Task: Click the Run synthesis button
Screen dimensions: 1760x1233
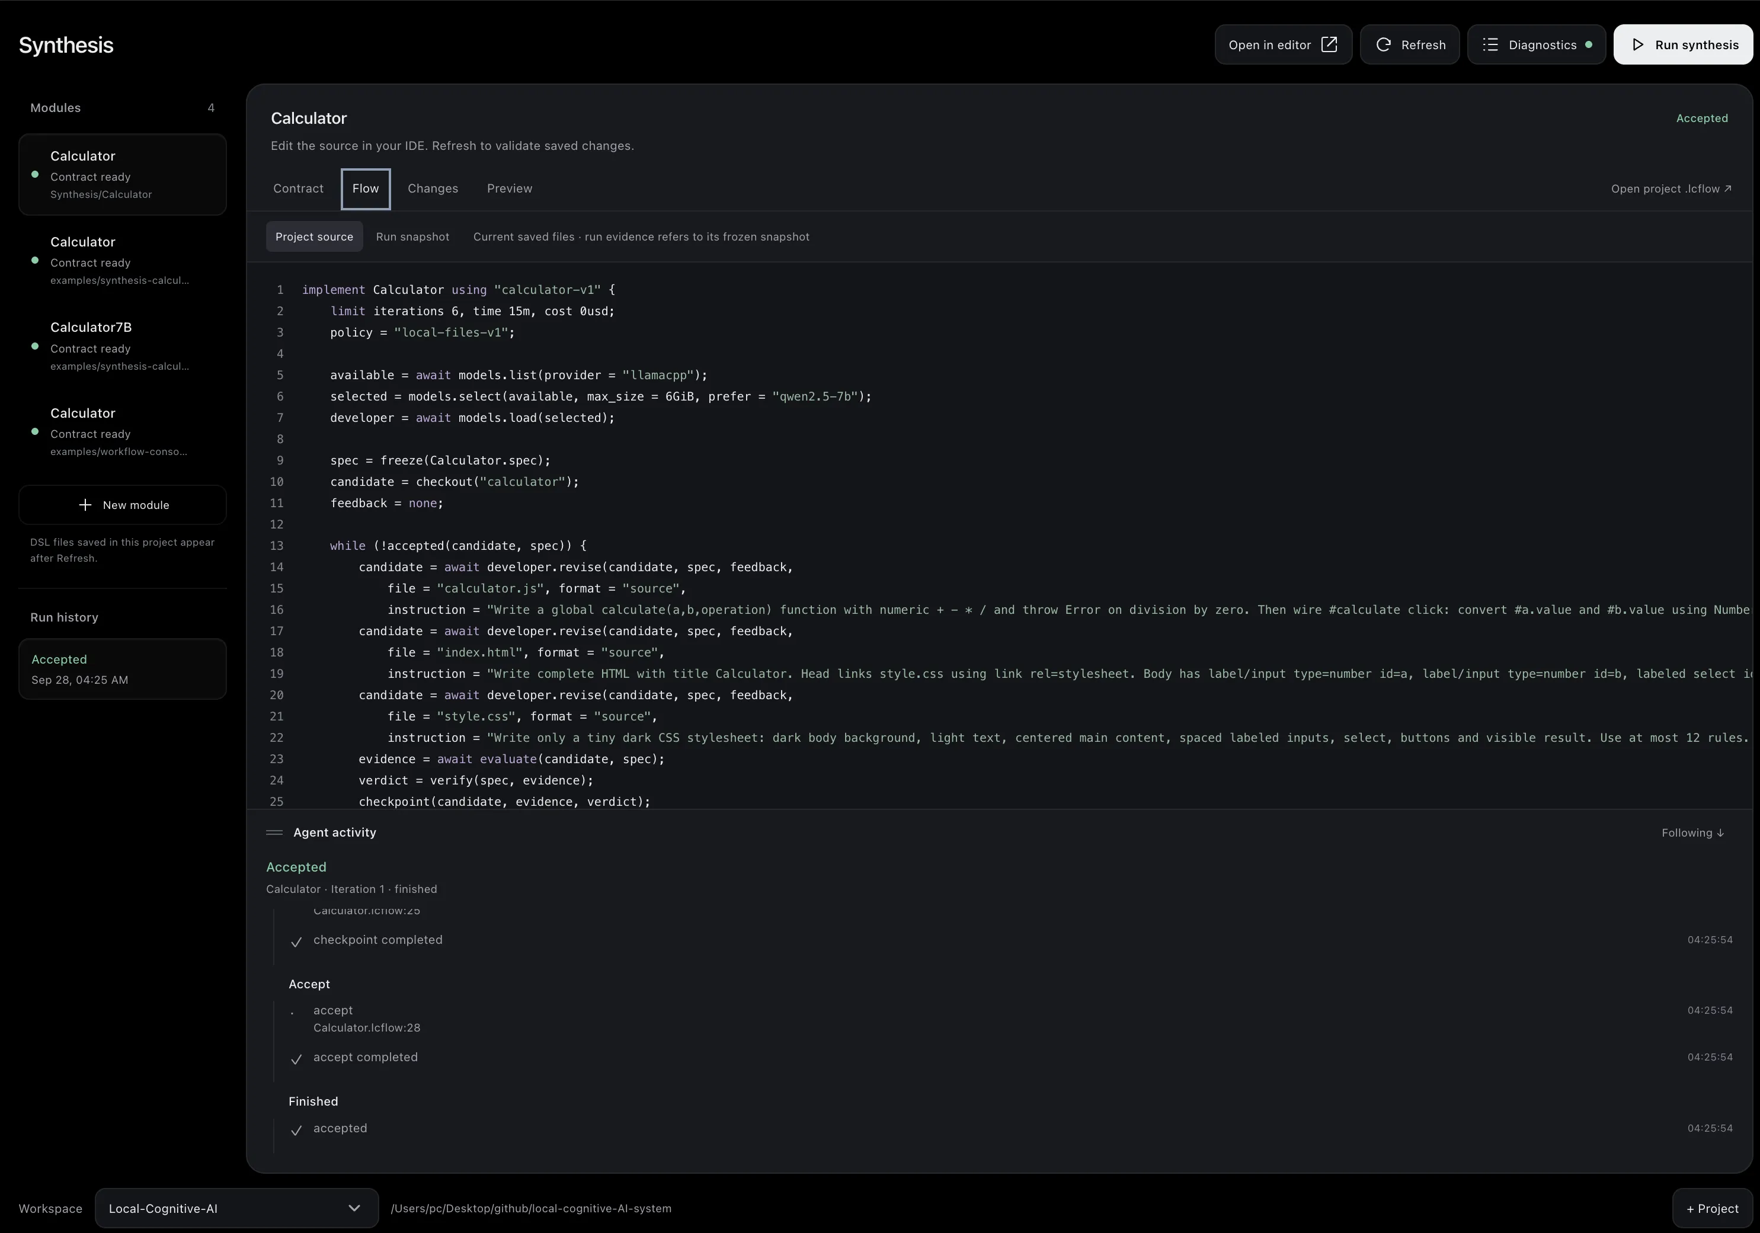Action: (1682, 44)
